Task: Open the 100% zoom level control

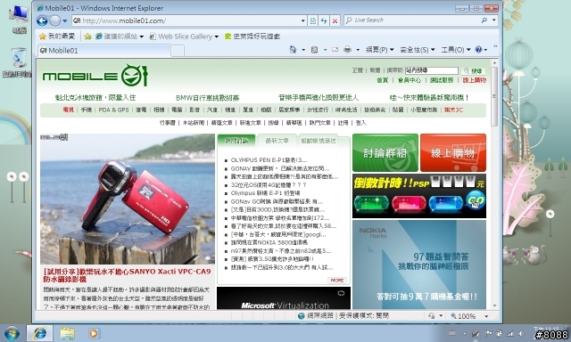Action: [470, 316]
